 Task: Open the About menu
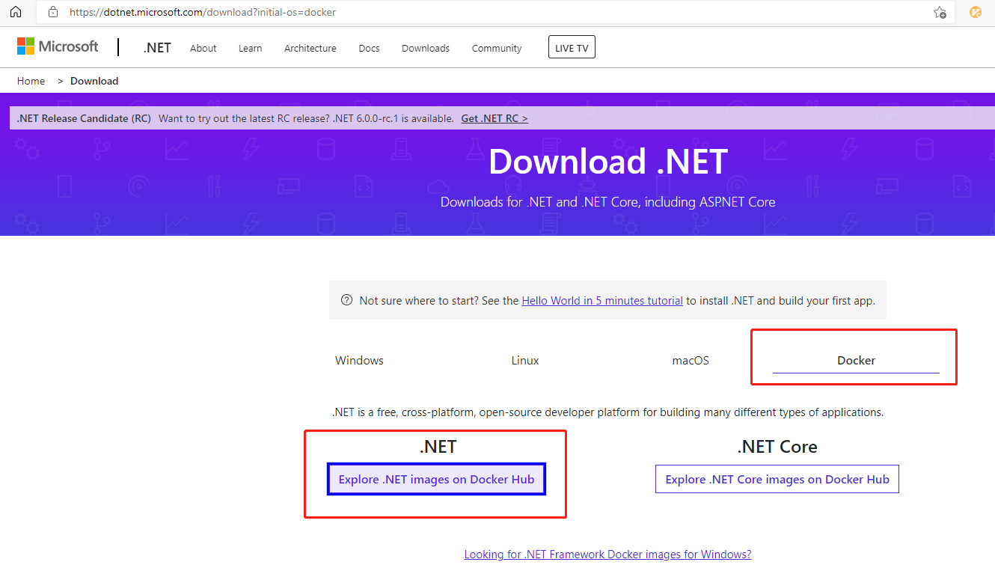(x=203, y=48)
